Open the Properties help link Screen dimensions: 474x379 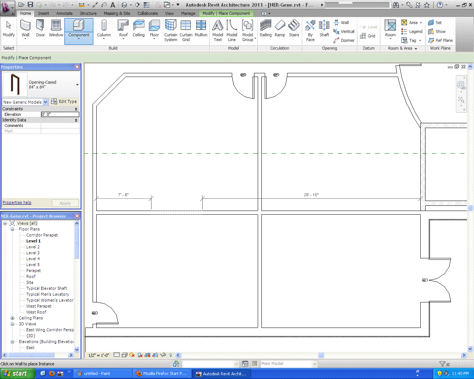pos(17,202)
